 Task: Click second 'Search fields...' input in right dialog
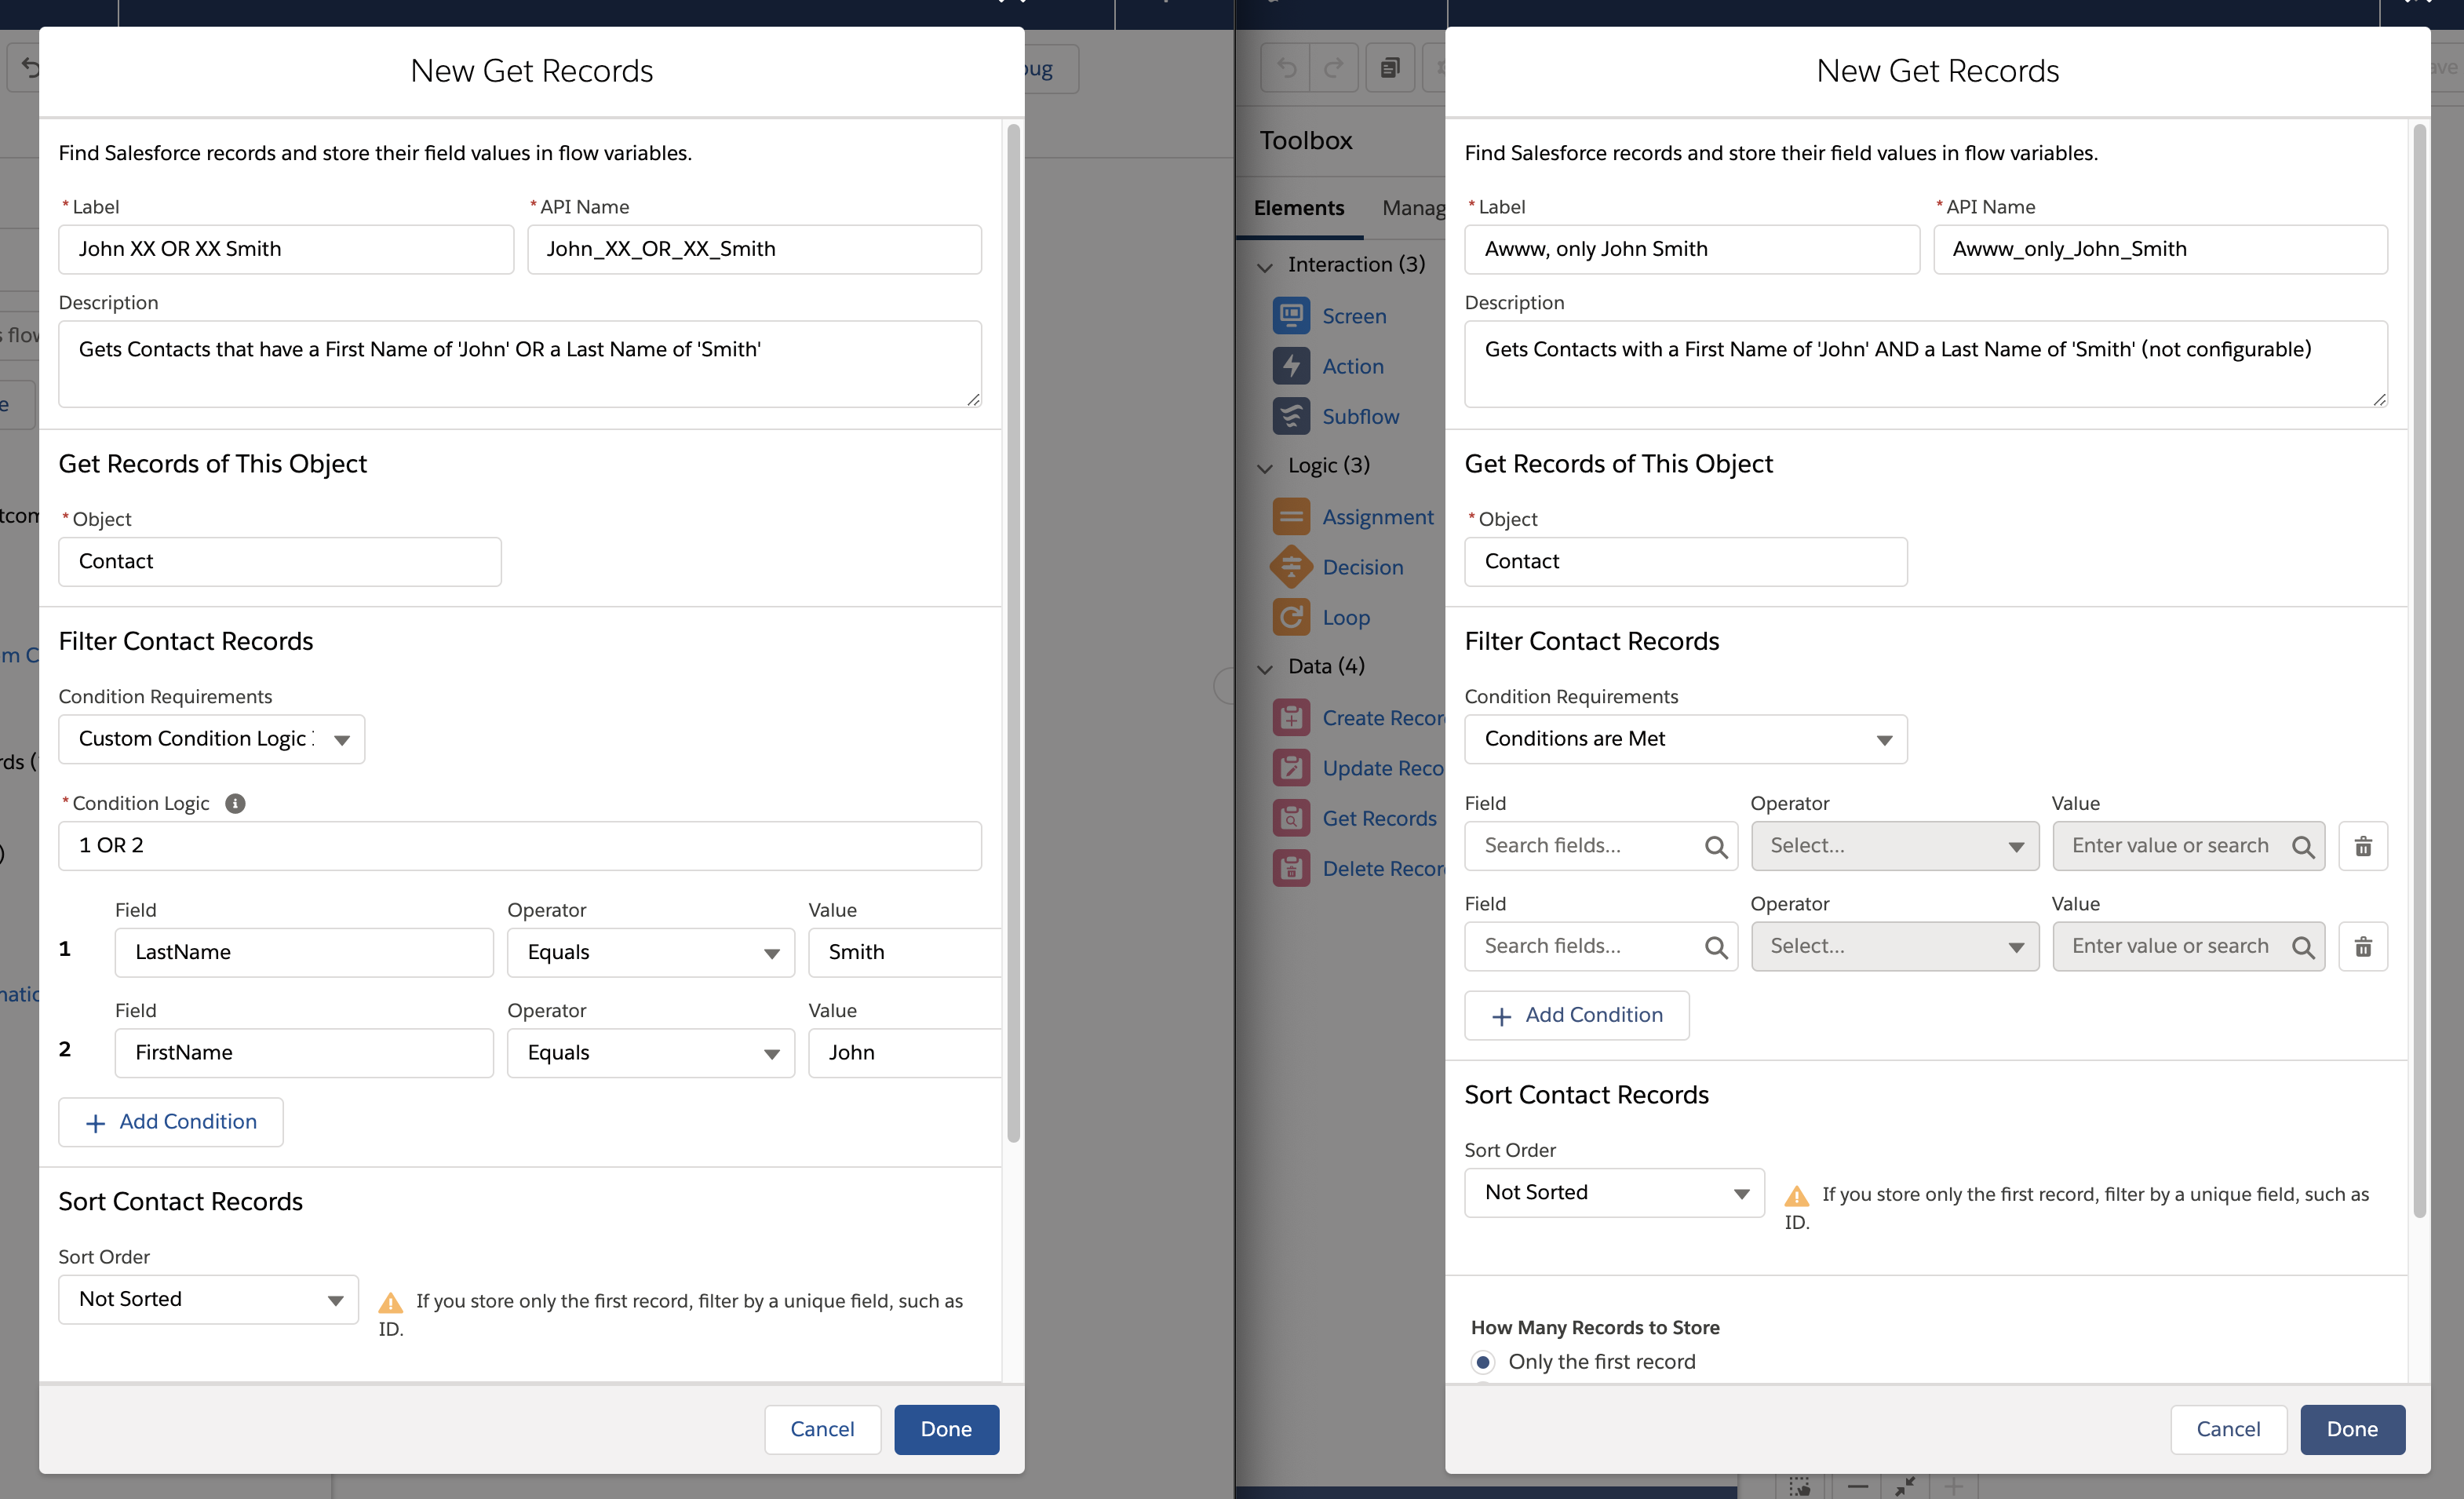(x=1601, y=946)
